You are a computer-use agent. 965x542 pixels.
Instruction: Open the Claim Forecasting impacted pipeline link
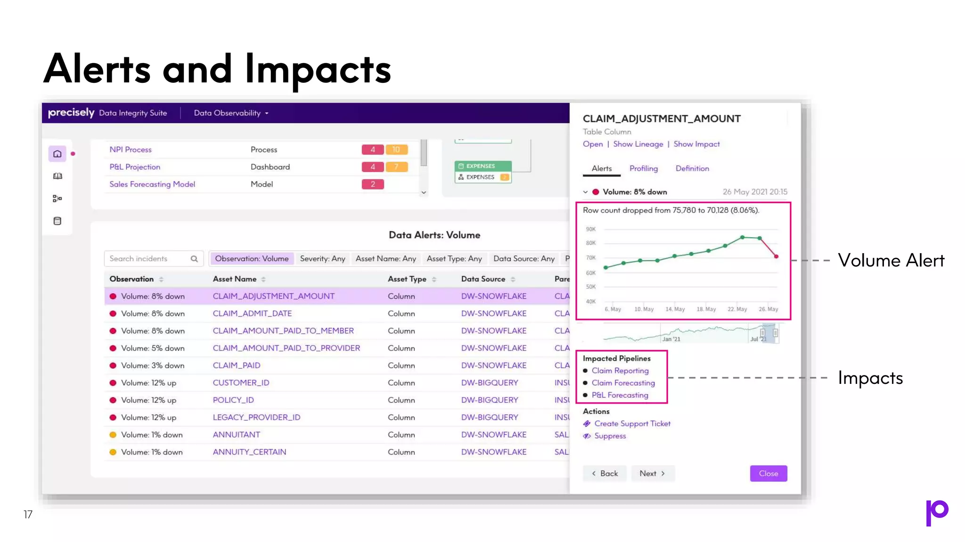pyautogui.click(x=623, y=383)
